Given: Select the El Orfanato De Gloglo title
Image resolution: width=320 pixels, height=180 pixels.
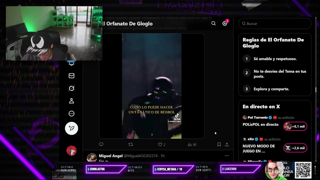Looking at the screenshot, I should coord(127,23).
